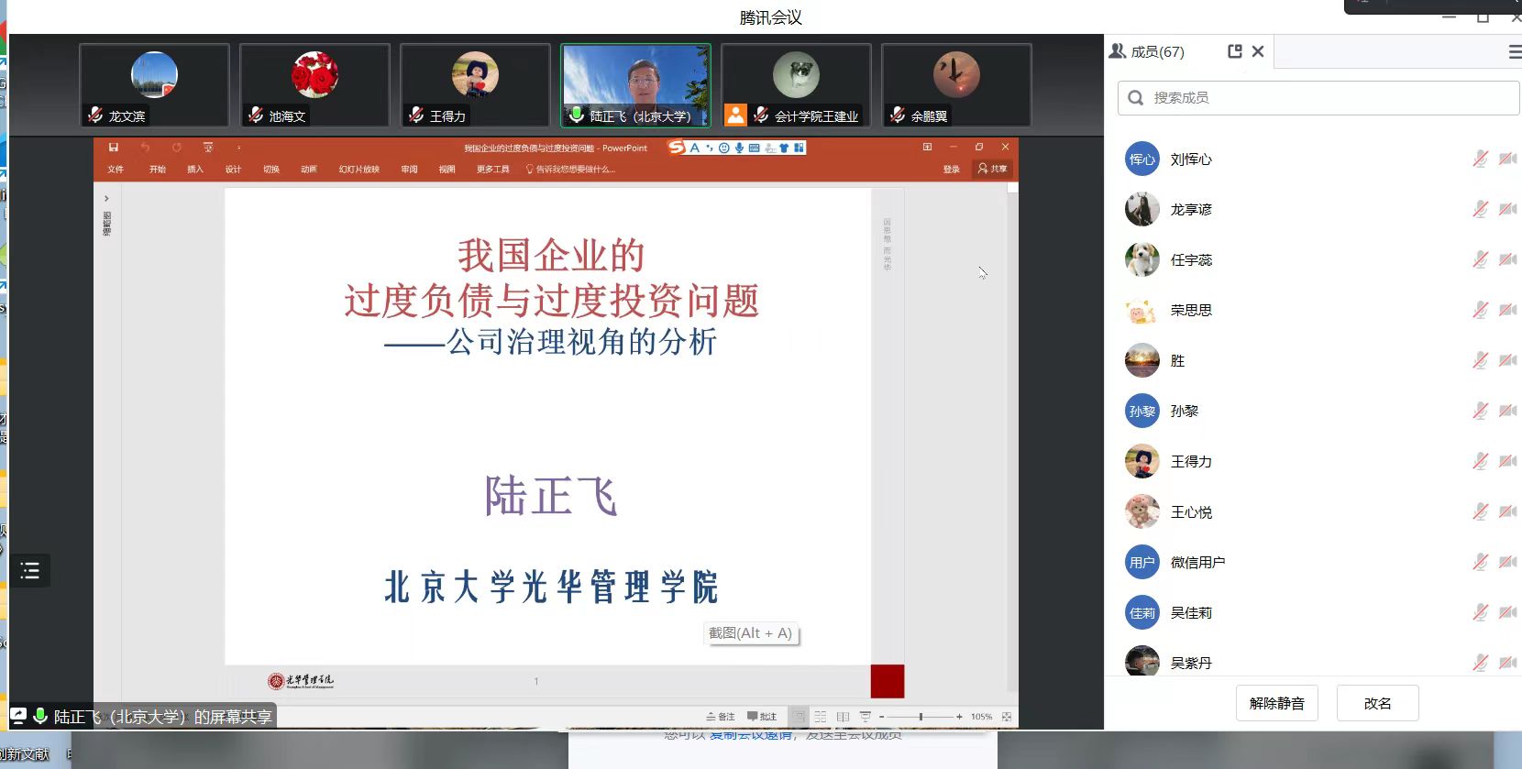Click the 搜索成员 search field

[x=1318, y=98]
